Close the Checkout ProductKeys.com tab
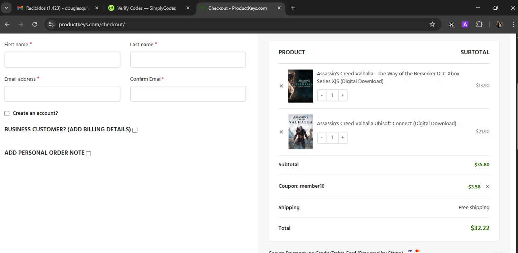The image size is (518, 253). 279,8
